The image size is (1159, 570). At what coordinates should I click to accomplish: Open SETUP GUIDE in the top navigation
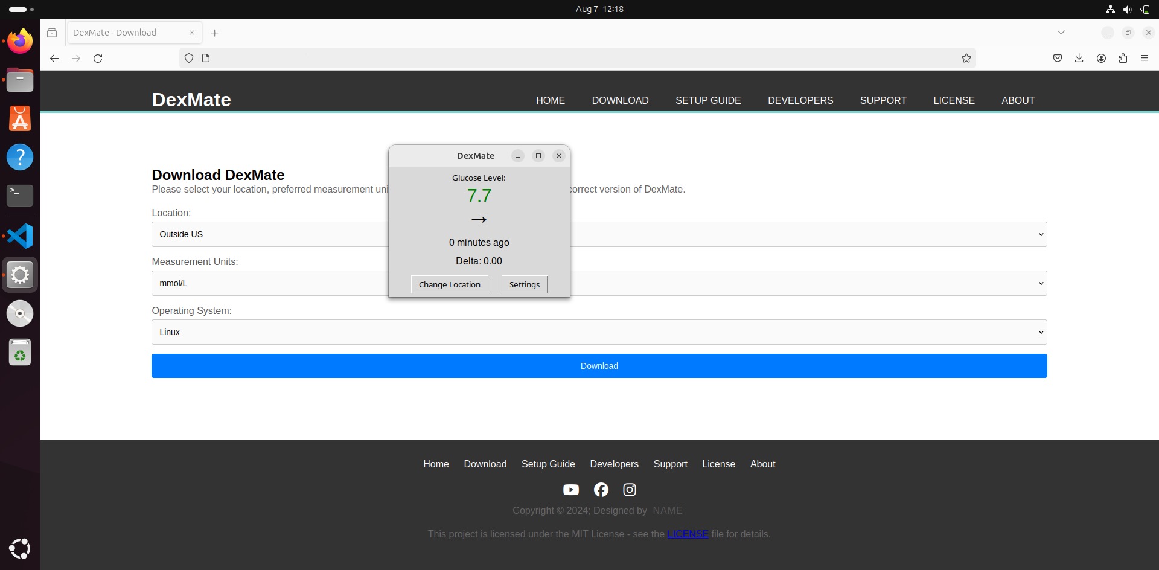pos(708,100)
